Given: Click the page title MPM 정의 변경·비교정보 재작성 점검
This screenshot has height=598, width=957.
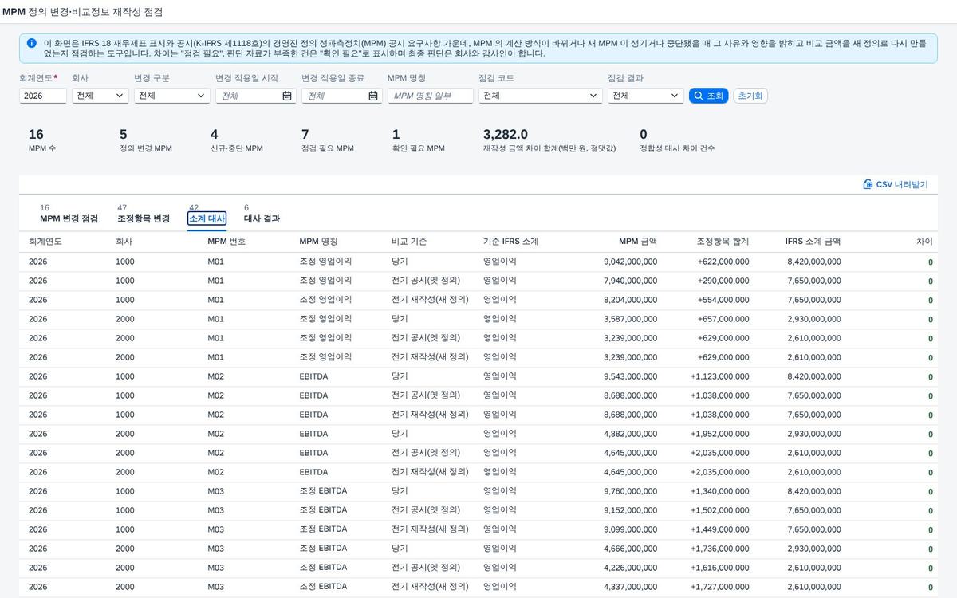Looking at the screenshot, I should 82,12.
